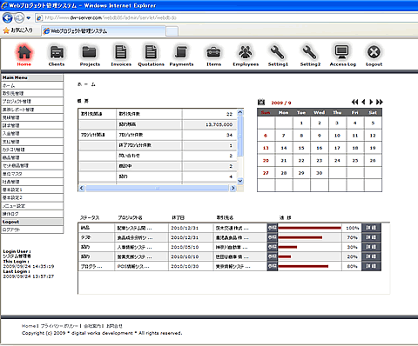Click the edit icon in the 100% row
418x346 pixels.
273,228
